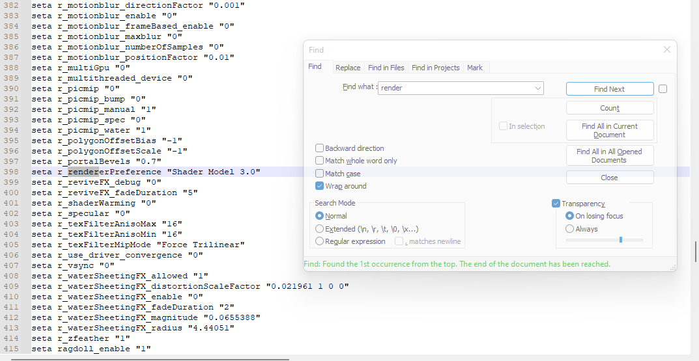Image resolution: width=699 pixels, height=361 pixels.
Task: Set transparency to Always
Action: click(x=569, y=229)
